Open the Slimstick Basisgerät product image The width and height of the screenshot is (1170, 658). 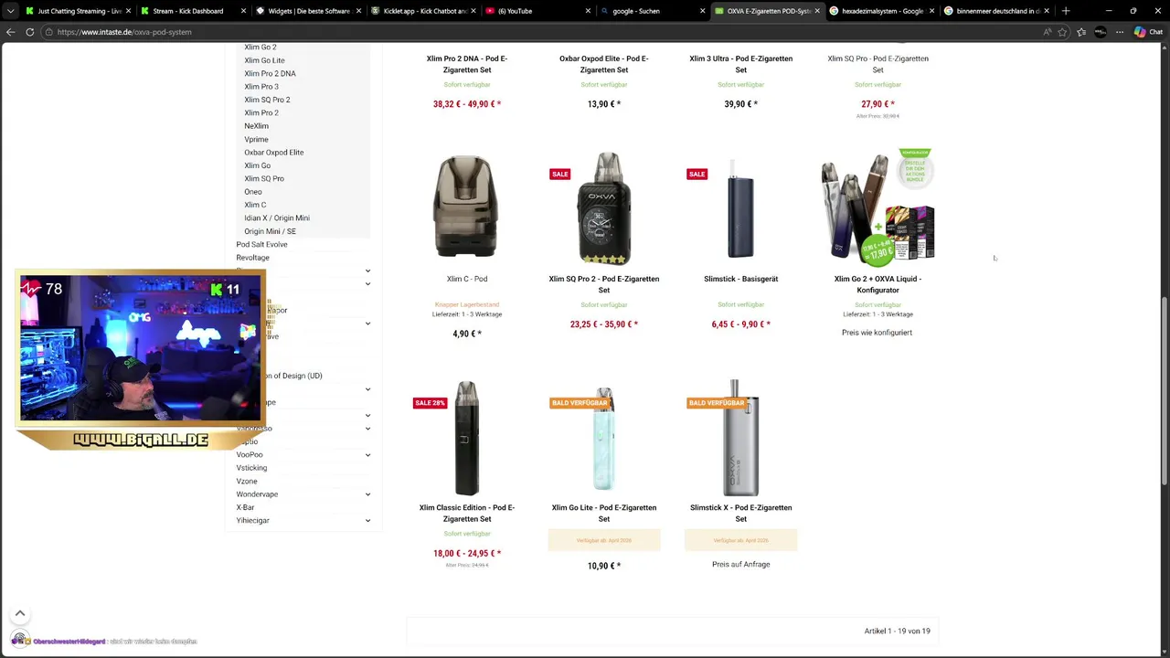coord(741,207)
